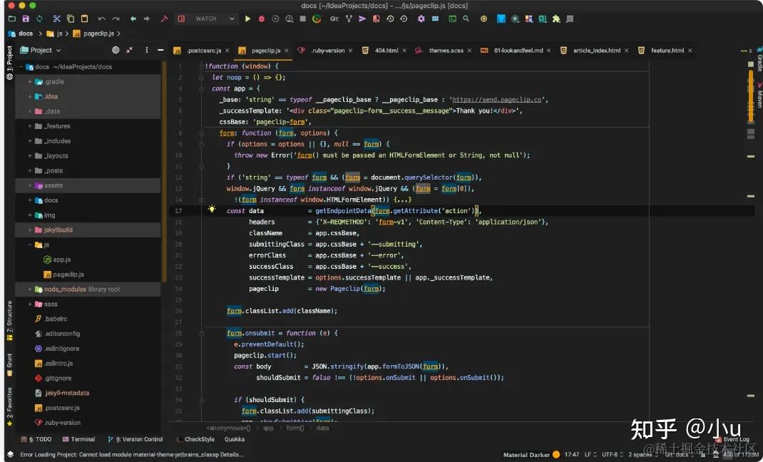Open the Quokka tool window

(235, 439)
